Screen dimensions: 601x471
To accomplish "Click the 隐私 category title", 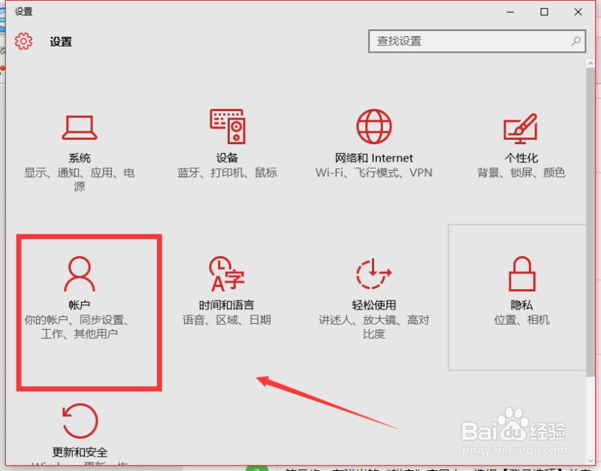I will 521,305.
